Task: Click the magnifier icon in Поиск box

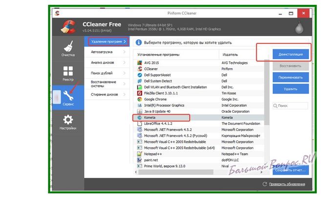Action: point(275,106)
